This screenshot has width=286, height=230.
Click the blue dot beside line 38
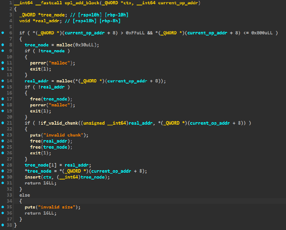coord(3,225)
